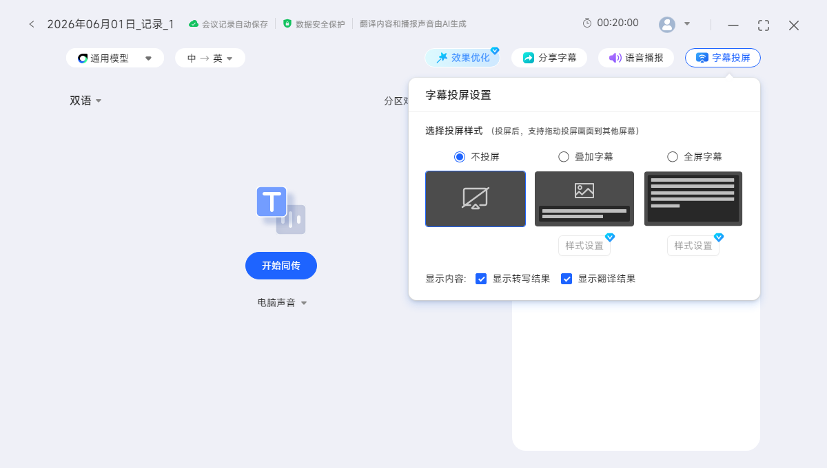Click the 数据安全保护 label
Screen dimensions: 827x468
(x=320, y=24)
